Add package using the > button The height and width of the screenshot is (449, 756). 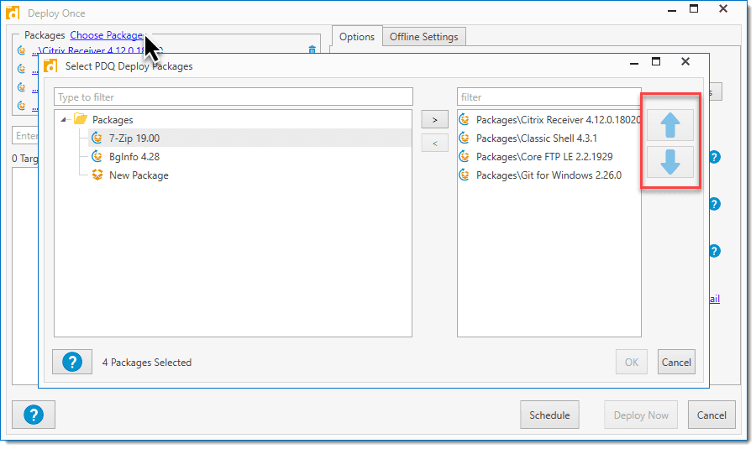tap(434, 119)
